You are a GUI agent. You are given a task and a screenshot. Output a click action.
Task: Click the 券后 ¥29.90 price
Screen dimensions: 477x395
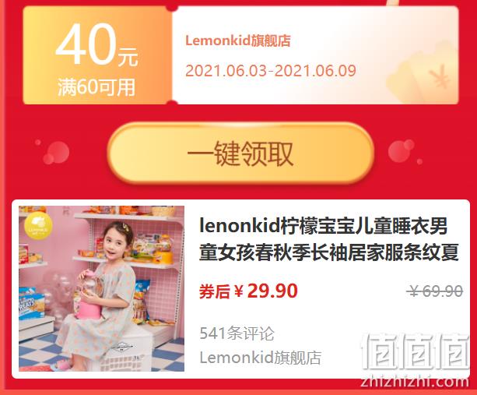pyautogui.click(x=248, y=291)
